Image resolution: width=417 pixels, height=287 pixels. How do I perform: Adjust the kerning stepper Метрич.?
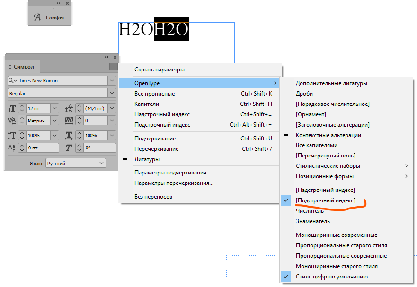pos(22,121)
